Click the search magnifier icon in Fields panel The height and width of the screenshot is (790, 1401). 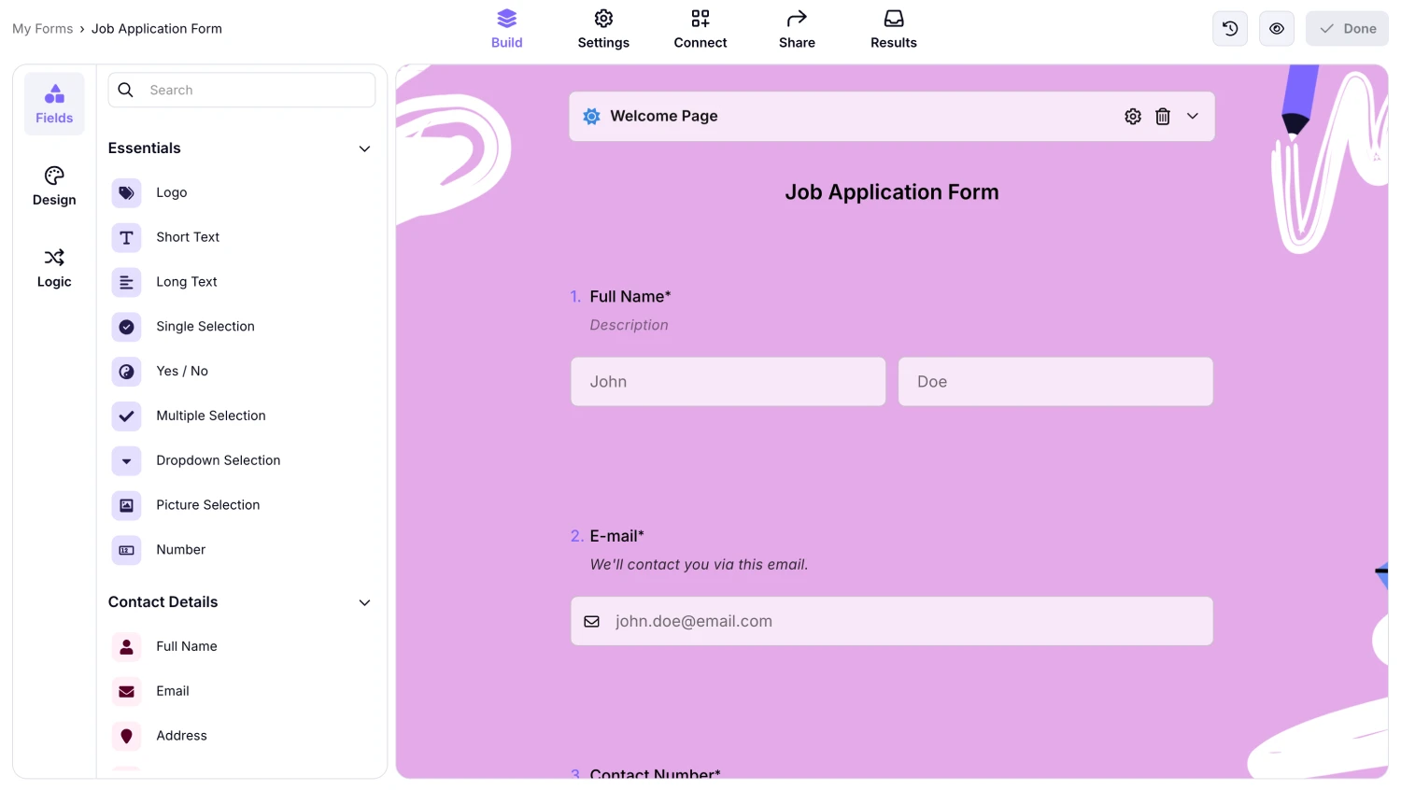[x=125, y=90]
